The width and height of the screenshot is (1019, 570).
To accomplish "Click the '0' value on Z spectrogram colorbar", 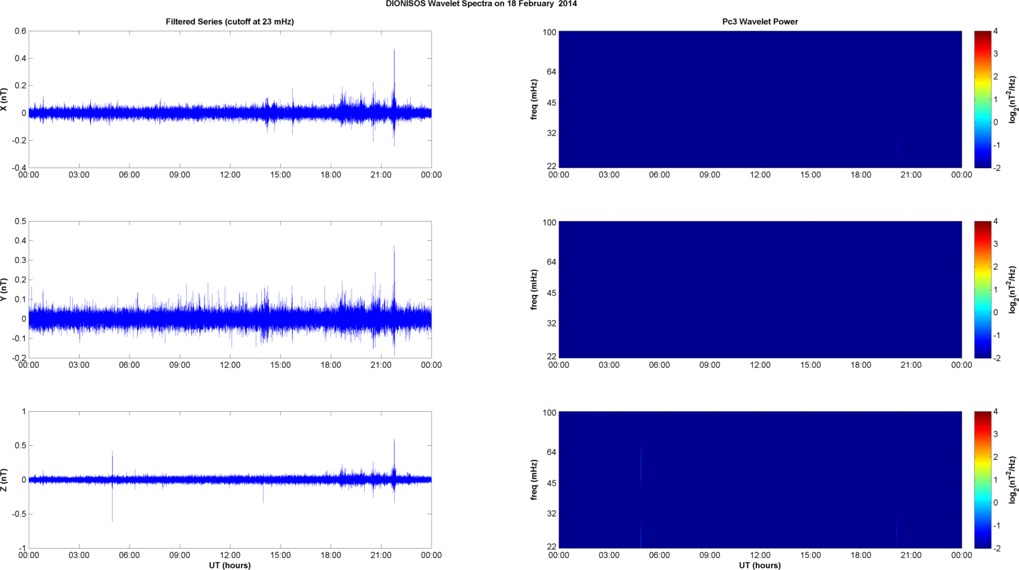I will coord(996,503).
